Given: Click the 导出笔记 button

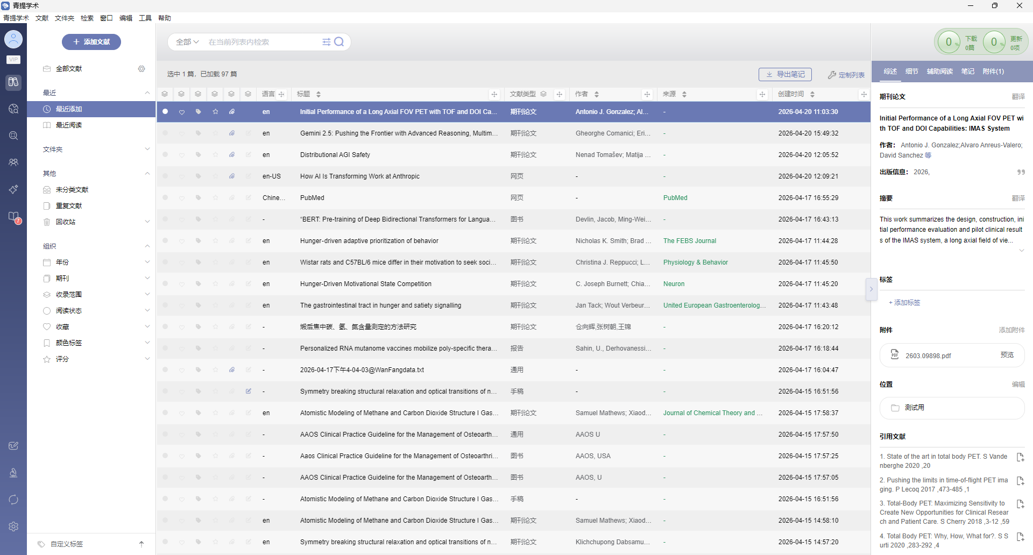Looking at the screenshot, I should [x=785, y=74].
